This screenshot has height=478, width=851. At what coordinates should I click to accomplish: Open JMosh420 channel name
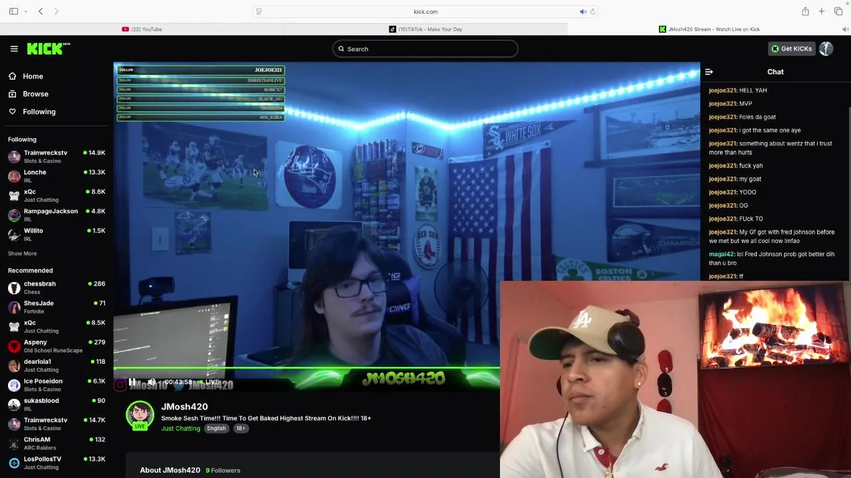[x=184, y=406]
